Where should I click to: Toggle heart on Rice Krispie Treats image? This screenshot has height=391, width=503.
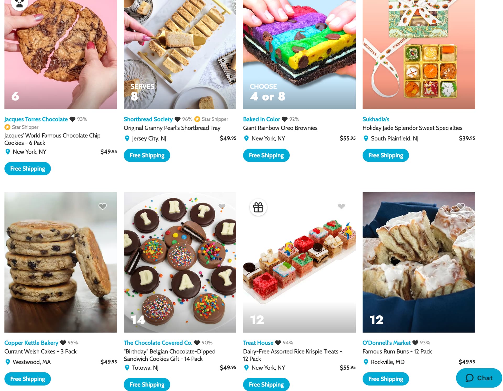(x=341, y=206)
